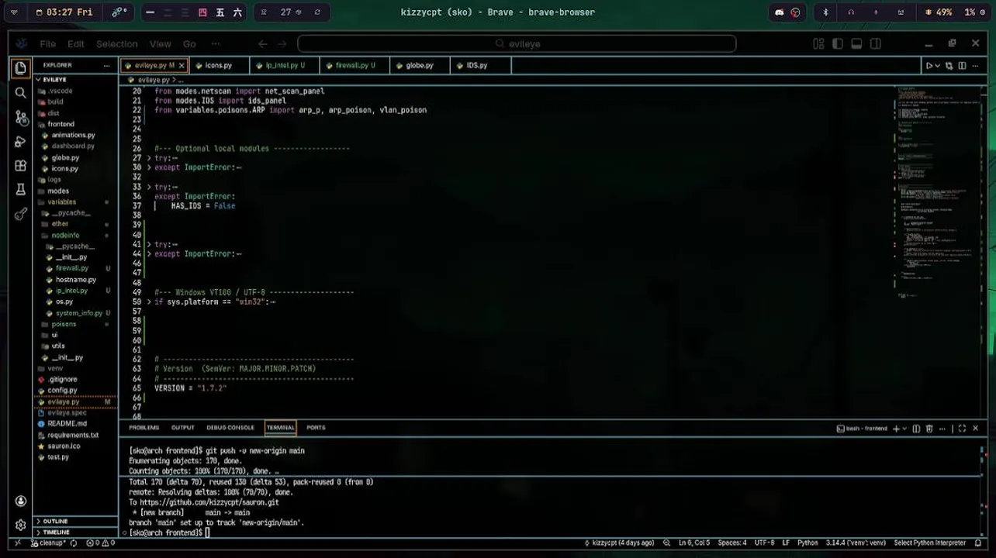The height and width of the screenshot is (558, 996).
Task: Click the minimap on the editor's right
Action: point(937,194)
